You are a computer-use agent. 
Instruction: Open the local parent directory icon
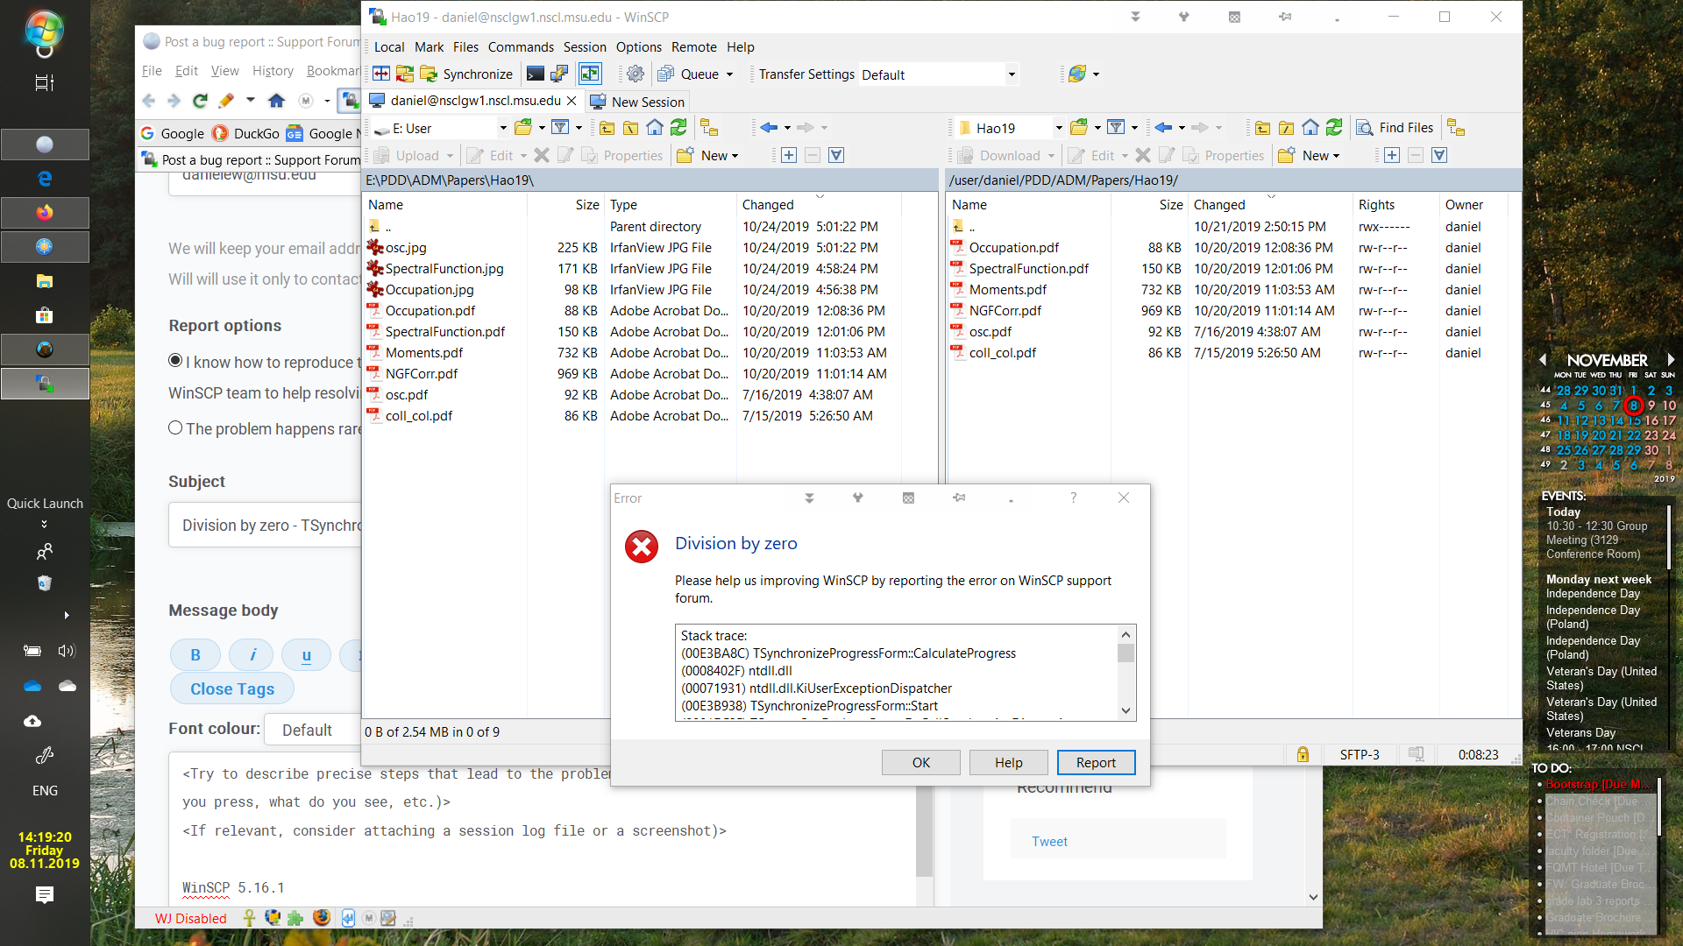[607, 128]
